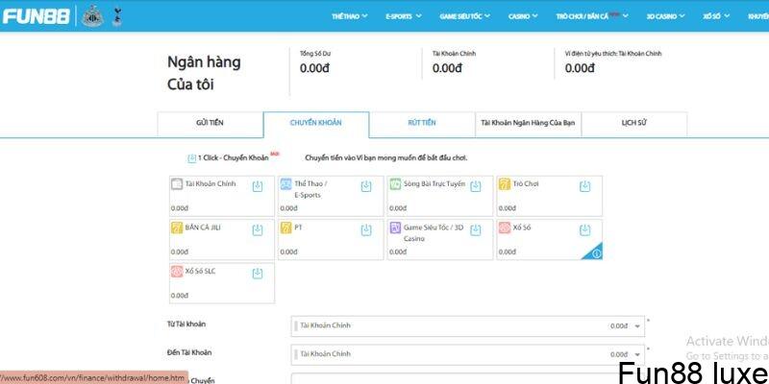Switch to the RÚT TIỀN tab
The image size is (769, 384).
click(422, 123)
